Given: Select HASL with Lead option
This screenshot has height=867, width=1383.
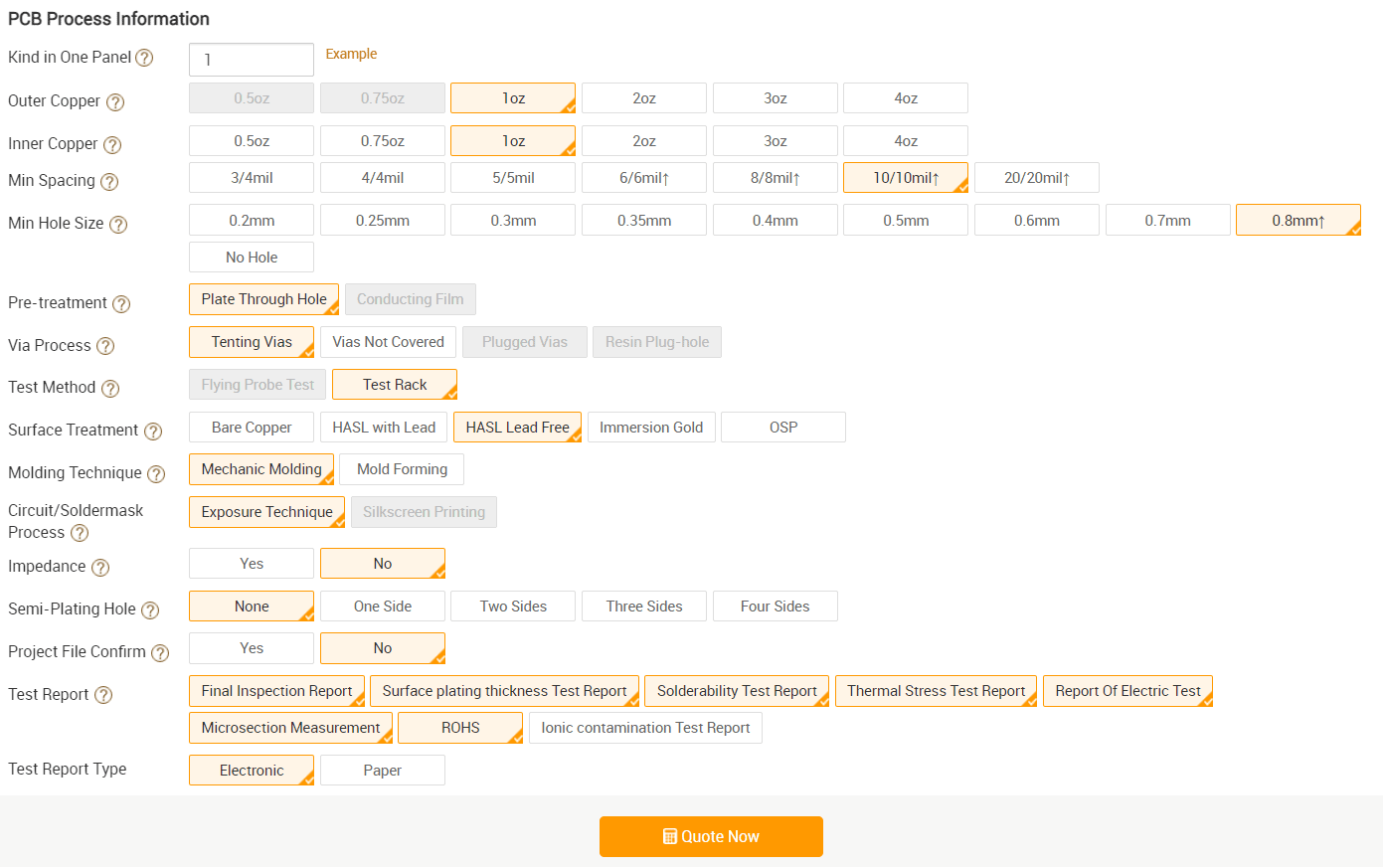Looking at the screenshot, I should point(384,428).
